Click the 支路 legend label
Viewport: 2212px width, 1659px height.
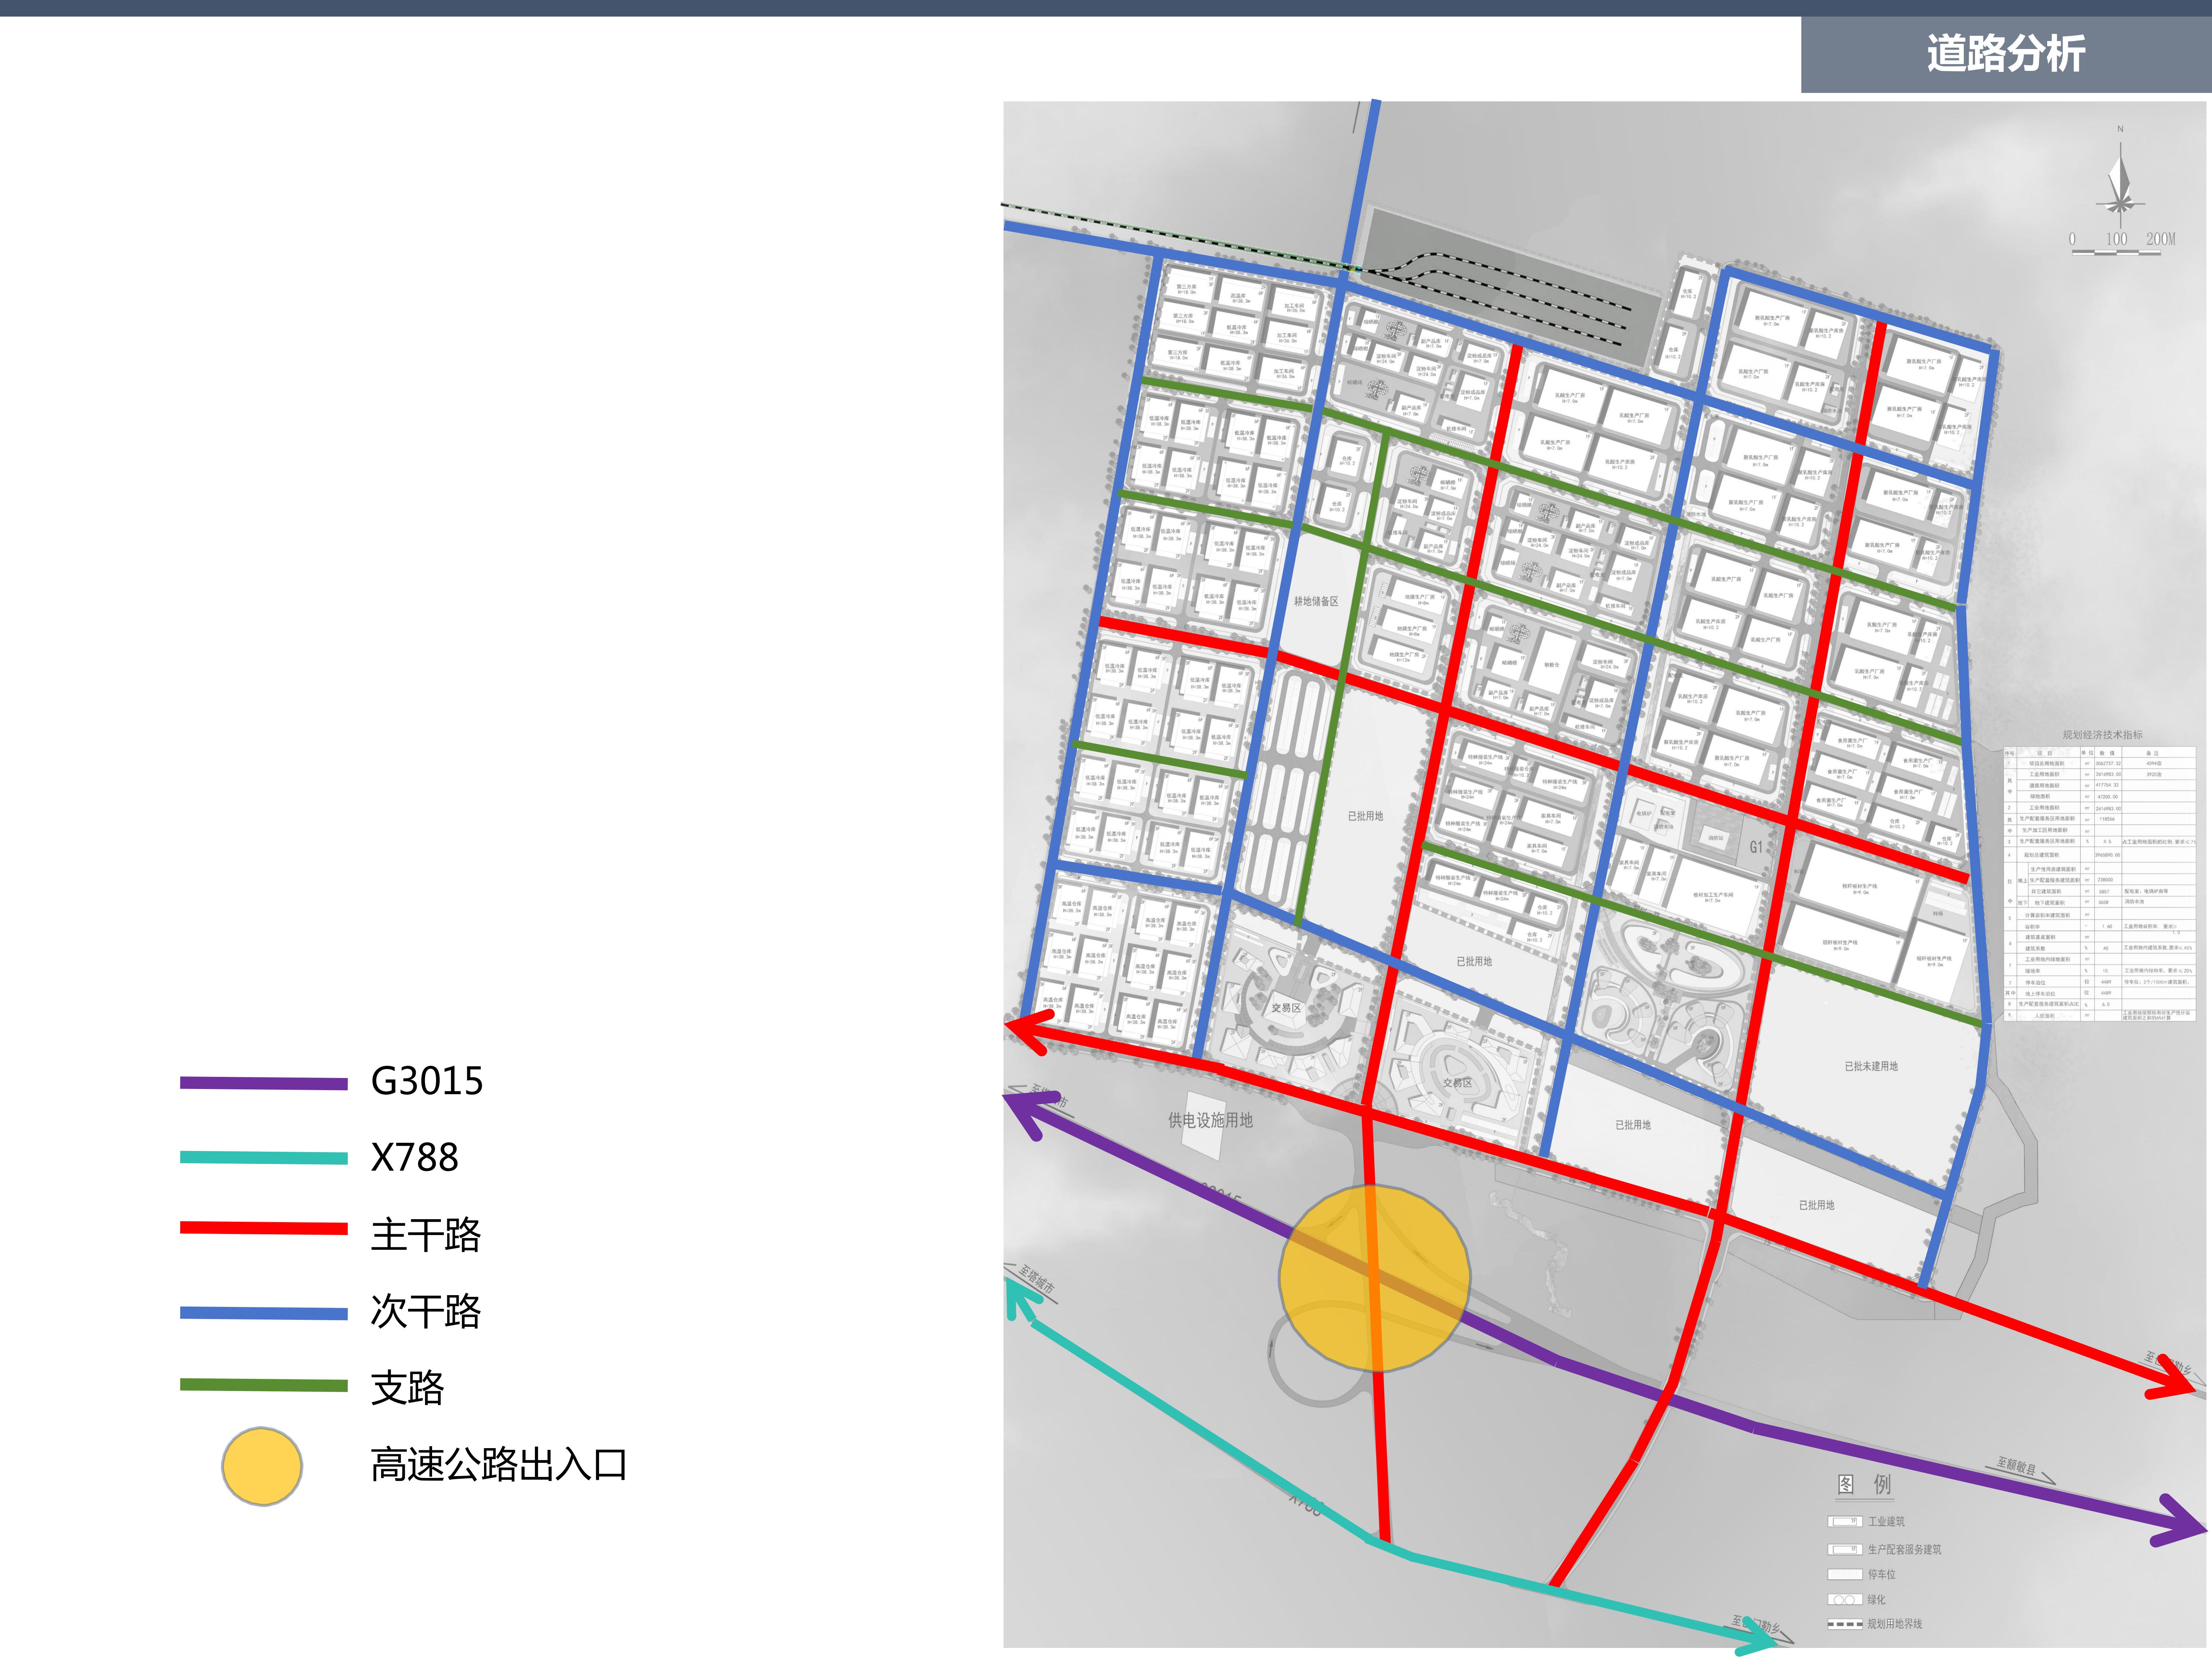(408, 1388)
